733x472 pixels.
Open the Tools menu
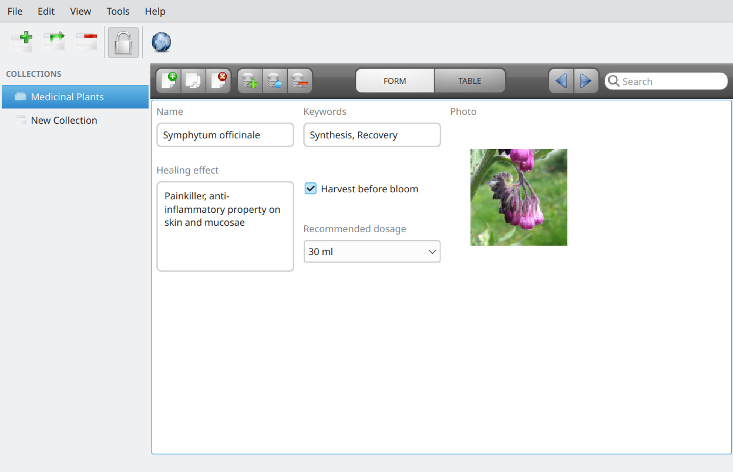pos(118,11)
